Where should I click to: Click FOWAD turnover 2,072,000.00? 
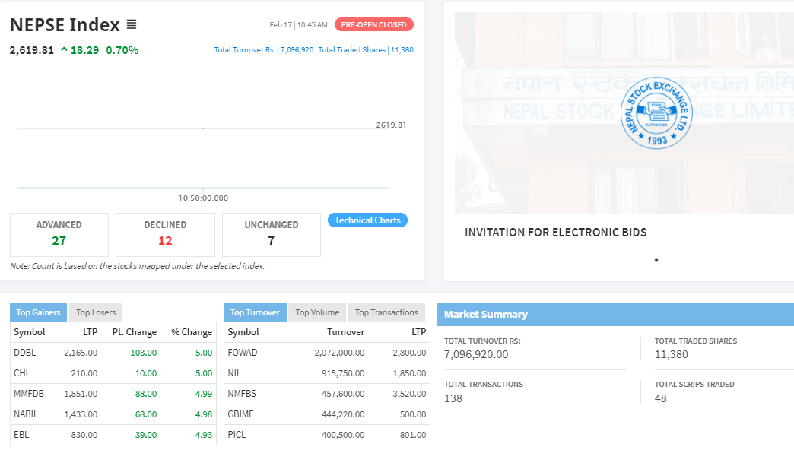[339, 352]
